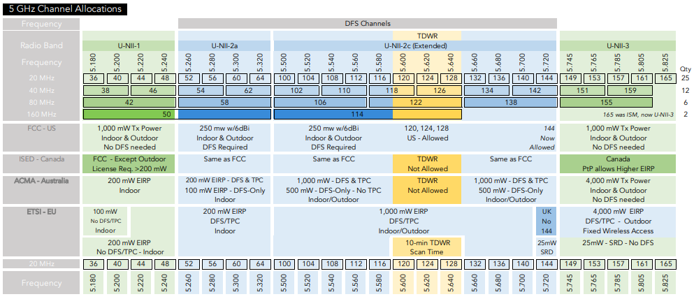This screenshot has width=694, height=299.
Task: Select the FCC - US row label
Action: (41, 129)
